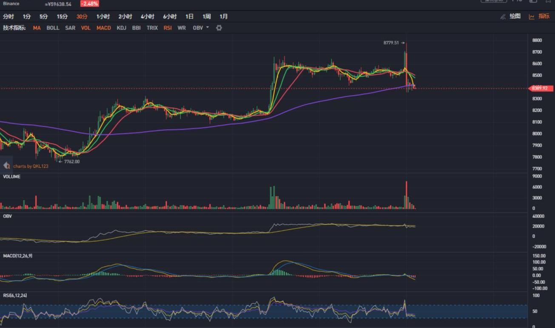Click the drawing pencil icon

[x=503, y=17]
